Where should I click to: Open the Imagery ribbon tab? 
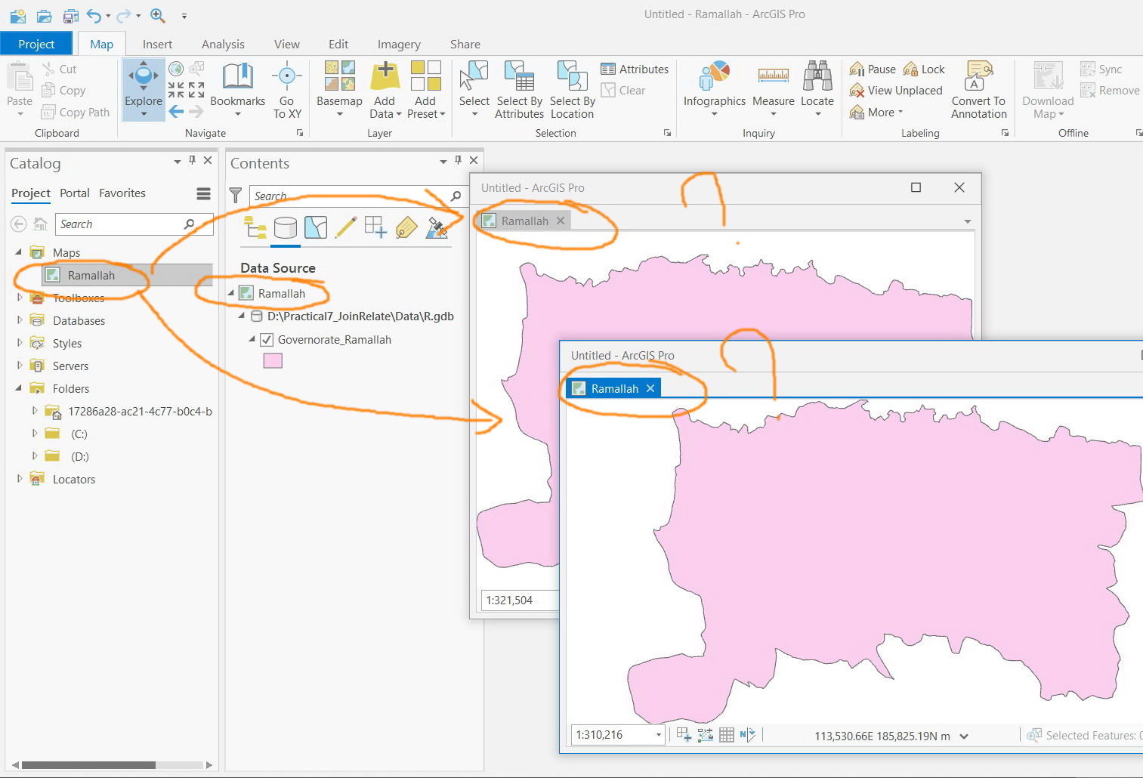pos(399,45)
